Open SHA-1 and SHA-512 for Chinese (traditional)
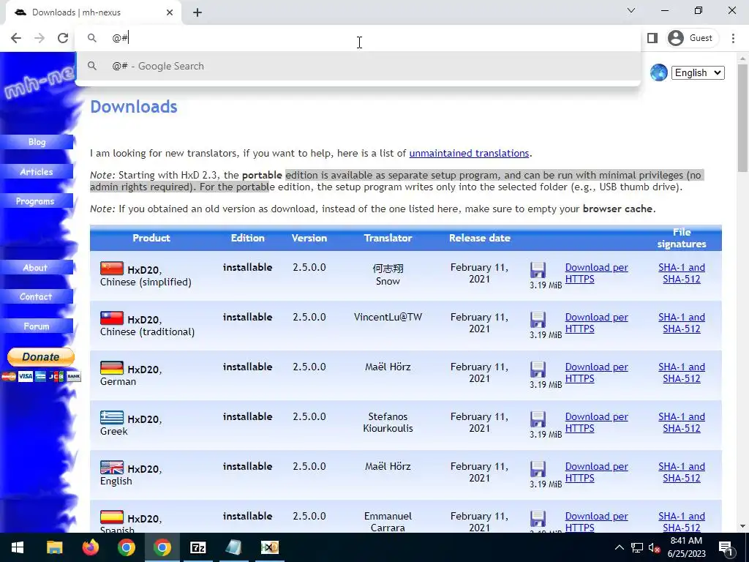749x562 pixels. tap(682, 323)
